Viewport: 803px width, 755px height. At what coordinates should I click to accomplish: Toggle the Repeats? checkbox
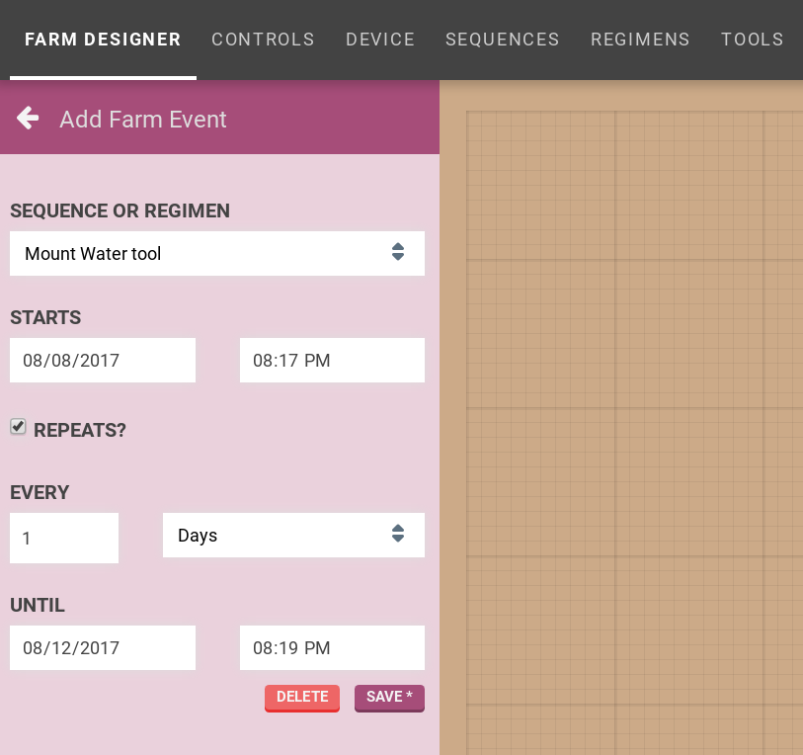click(18, 427)
